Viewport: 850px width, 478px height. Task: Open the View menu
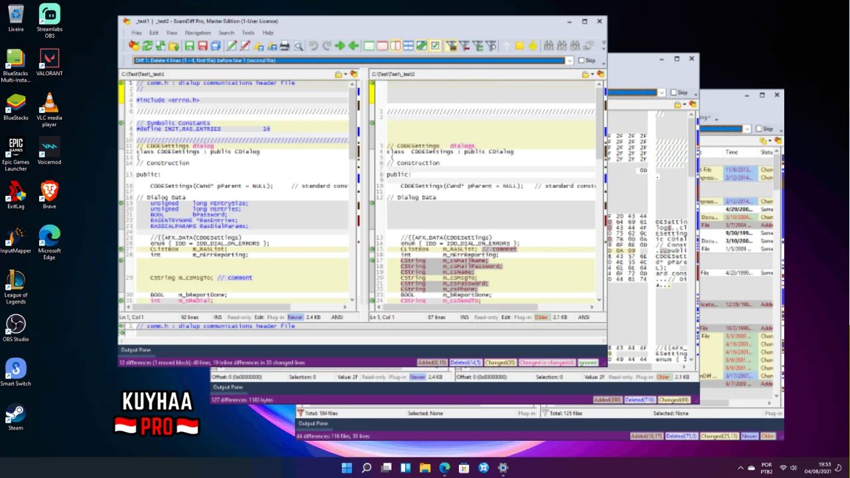pos(171,33)
